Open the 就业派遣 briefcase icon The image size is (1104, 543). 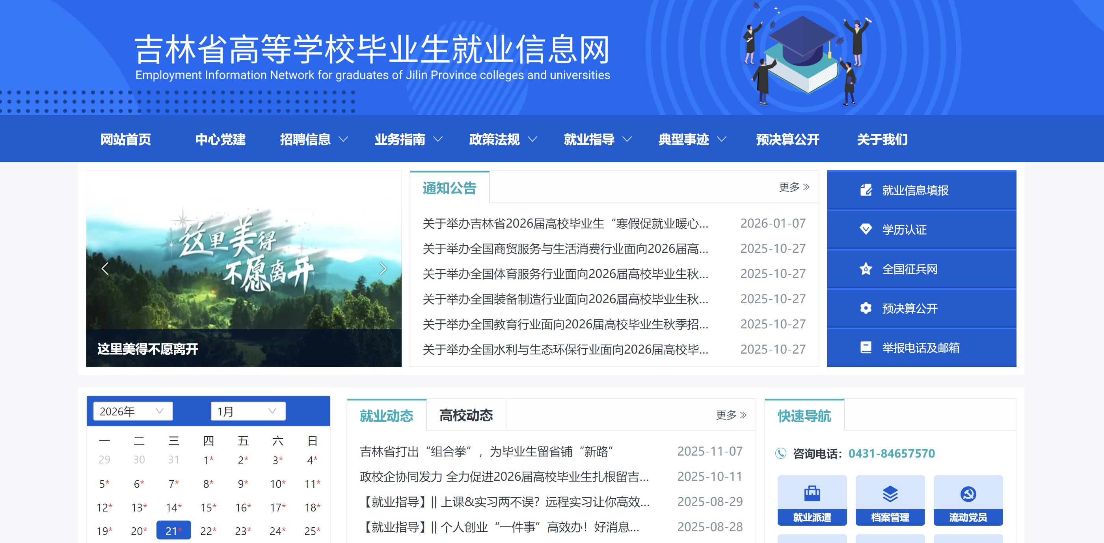(812, 494)
